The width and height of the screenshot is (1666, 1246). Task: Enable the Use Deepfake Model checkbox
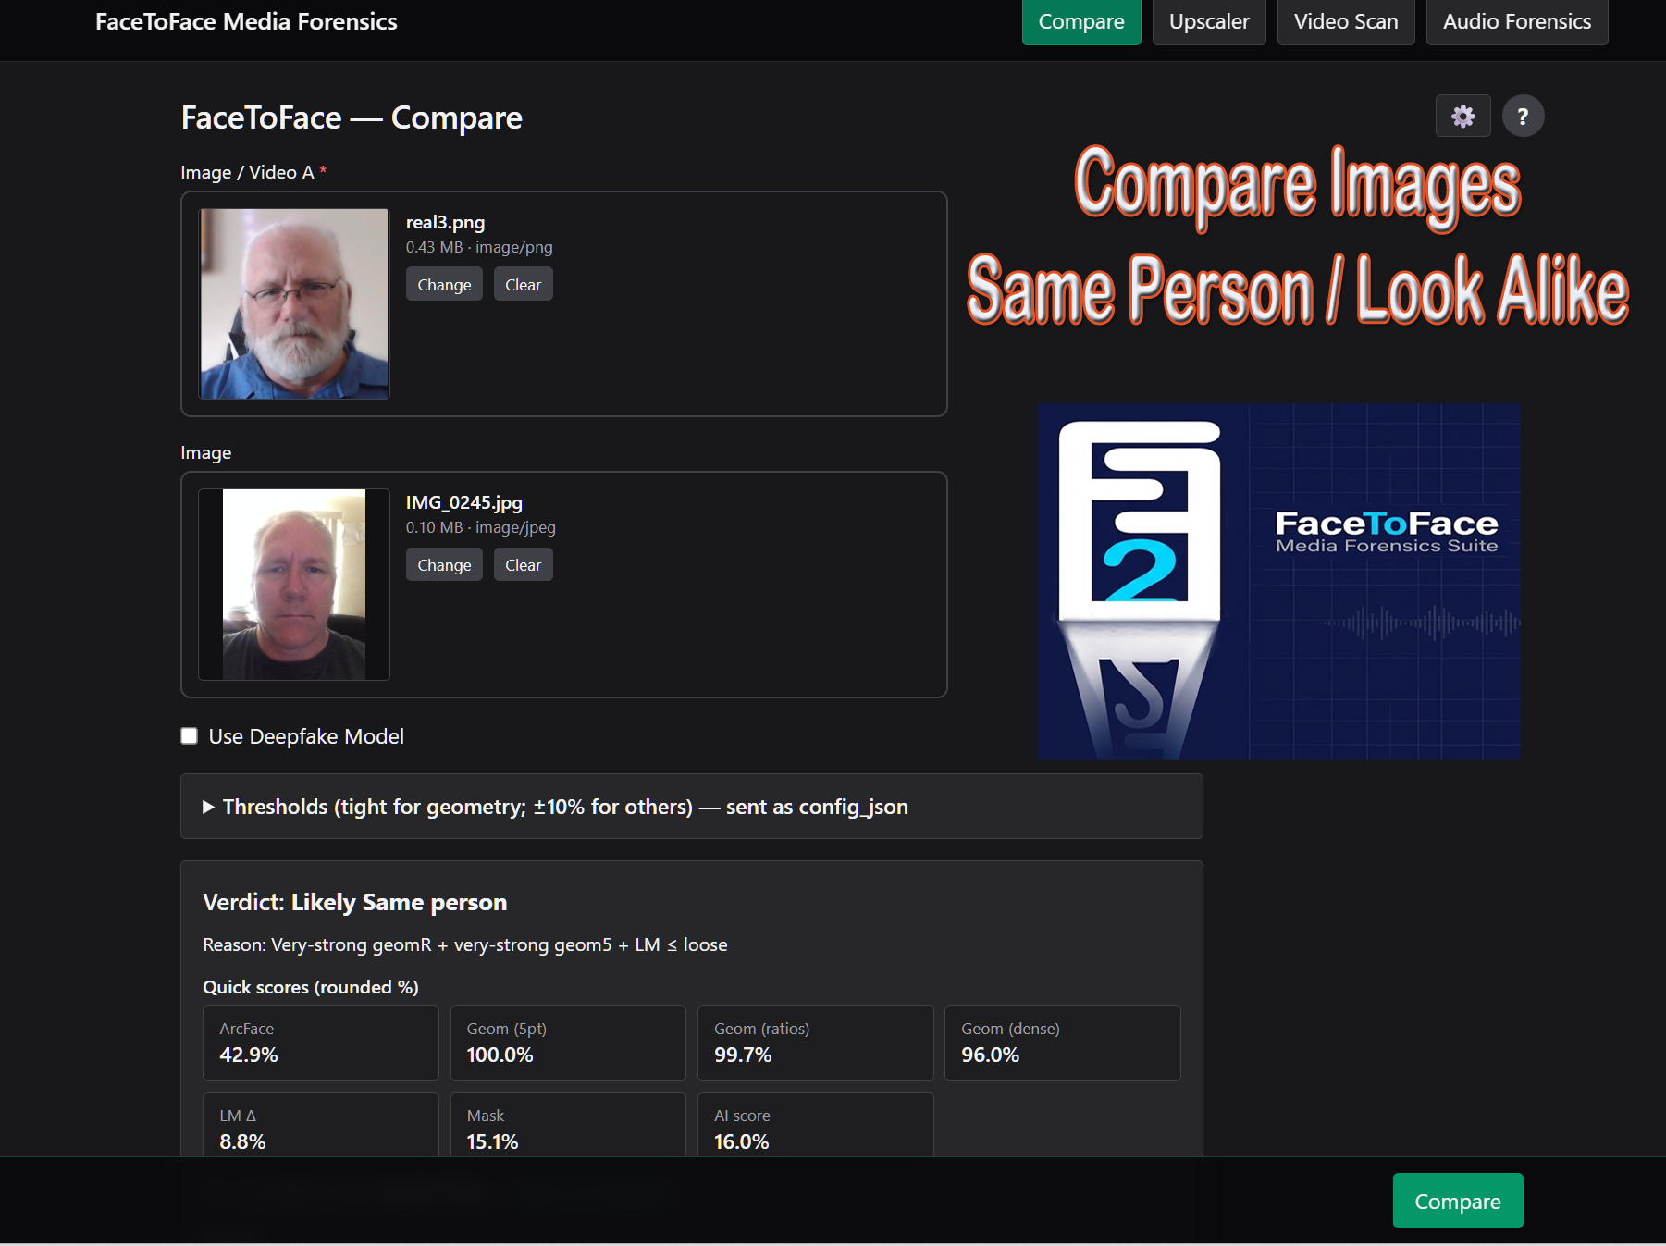click(x=190, y=736)
